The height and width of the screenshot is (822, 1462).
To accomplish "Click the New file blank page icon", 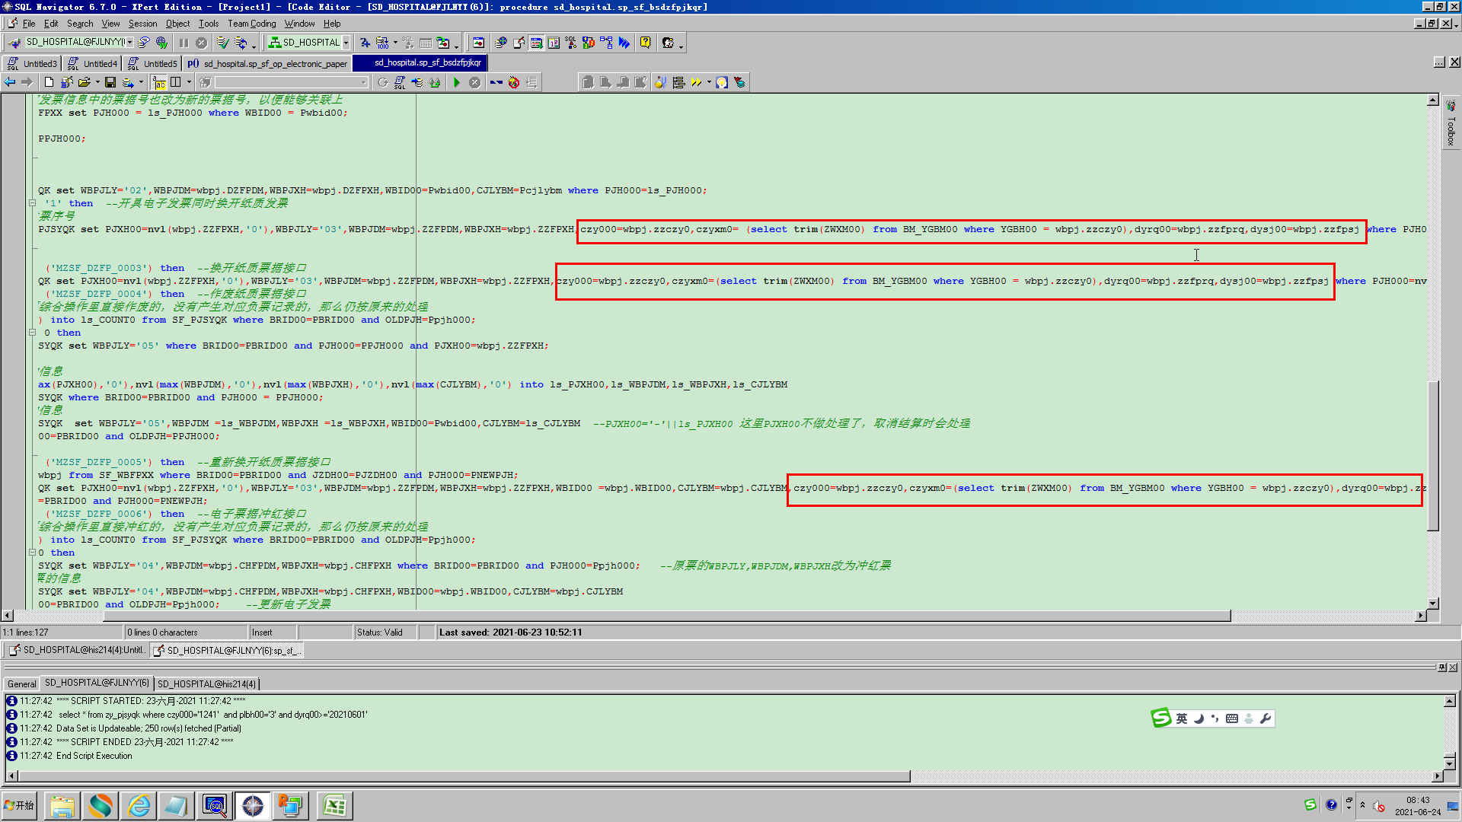I will [x=49, y=82].
